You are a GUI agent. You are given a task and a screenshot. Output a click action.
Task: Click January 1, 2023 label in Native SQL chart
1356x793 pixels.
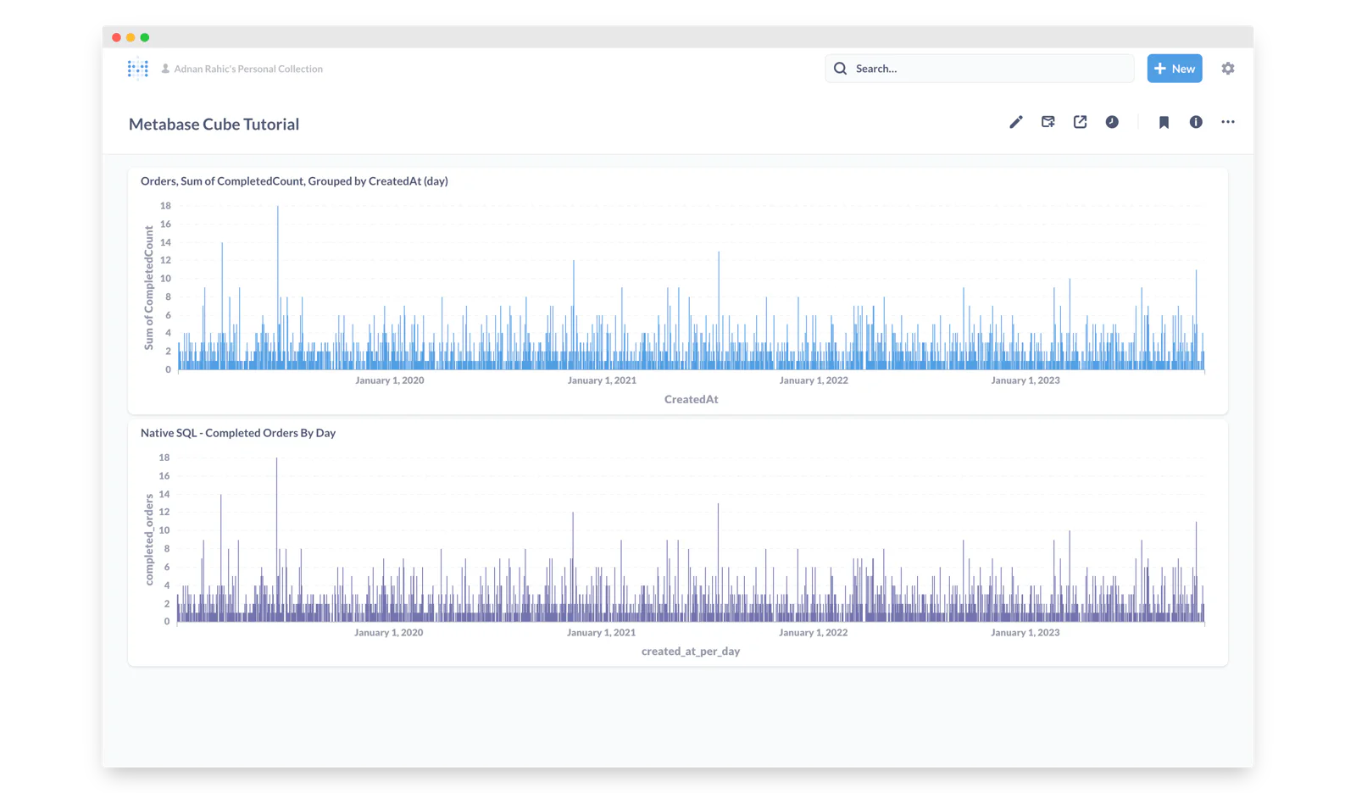click(1025, 633)
